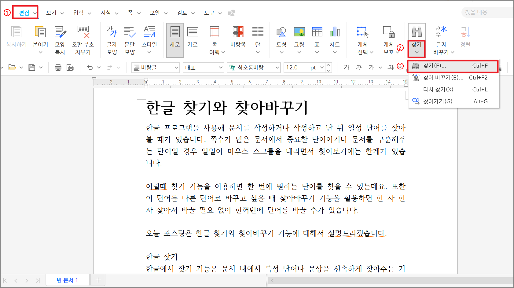Choose 찾아가기(G)... menu item
514x288 pixels.
(x=453, y=102)
